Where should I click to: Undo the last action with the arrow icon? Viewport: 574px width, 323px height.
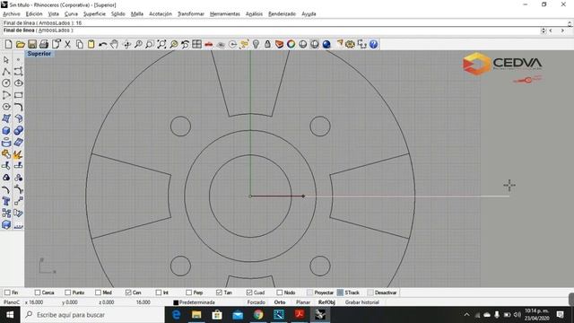[x=102, y=44]
